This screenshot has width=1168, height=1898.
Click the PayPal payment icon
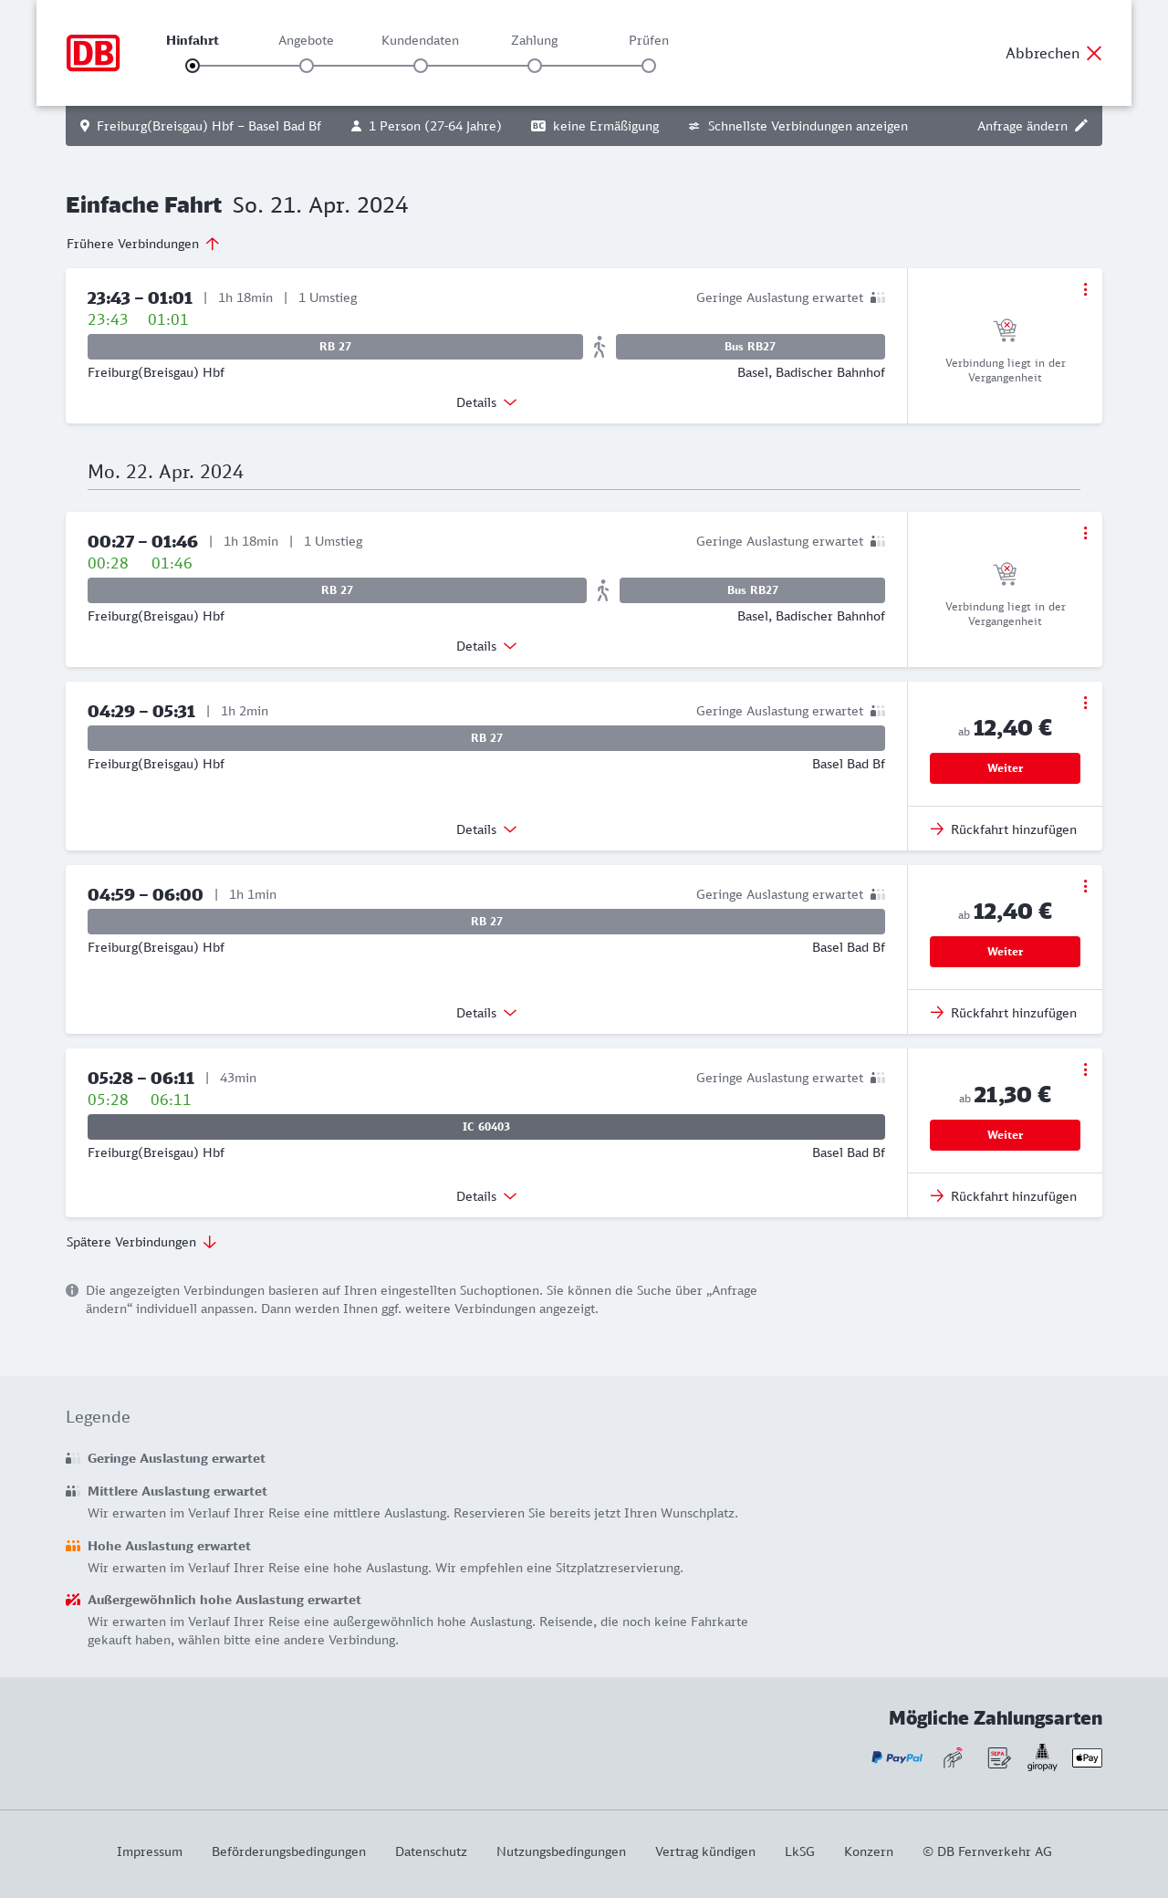(897, 1757)
